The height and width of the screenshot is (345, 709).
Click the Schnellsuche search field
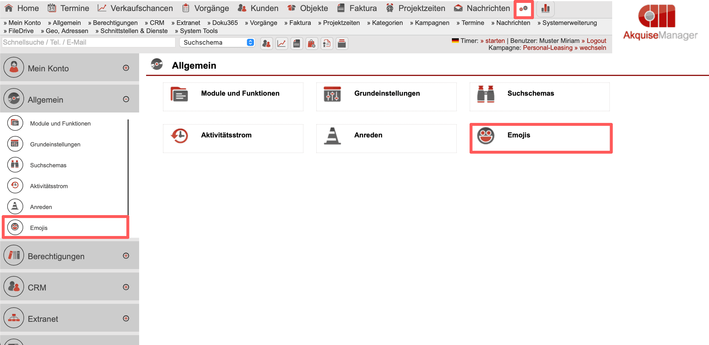(x=88, y=42)
